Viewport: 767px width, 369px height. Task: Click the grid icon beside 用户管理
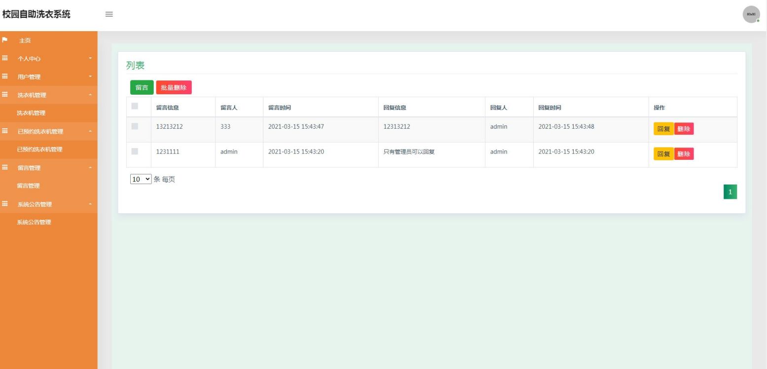click(x=5, y=76)
